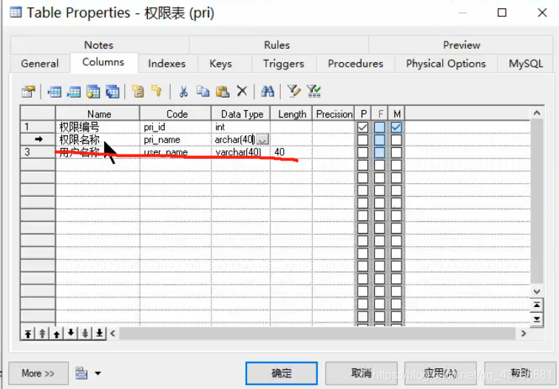The width and height of the screenshot is (559, 389).
Task: Click the Insert a Row icon
Action: 54,92
